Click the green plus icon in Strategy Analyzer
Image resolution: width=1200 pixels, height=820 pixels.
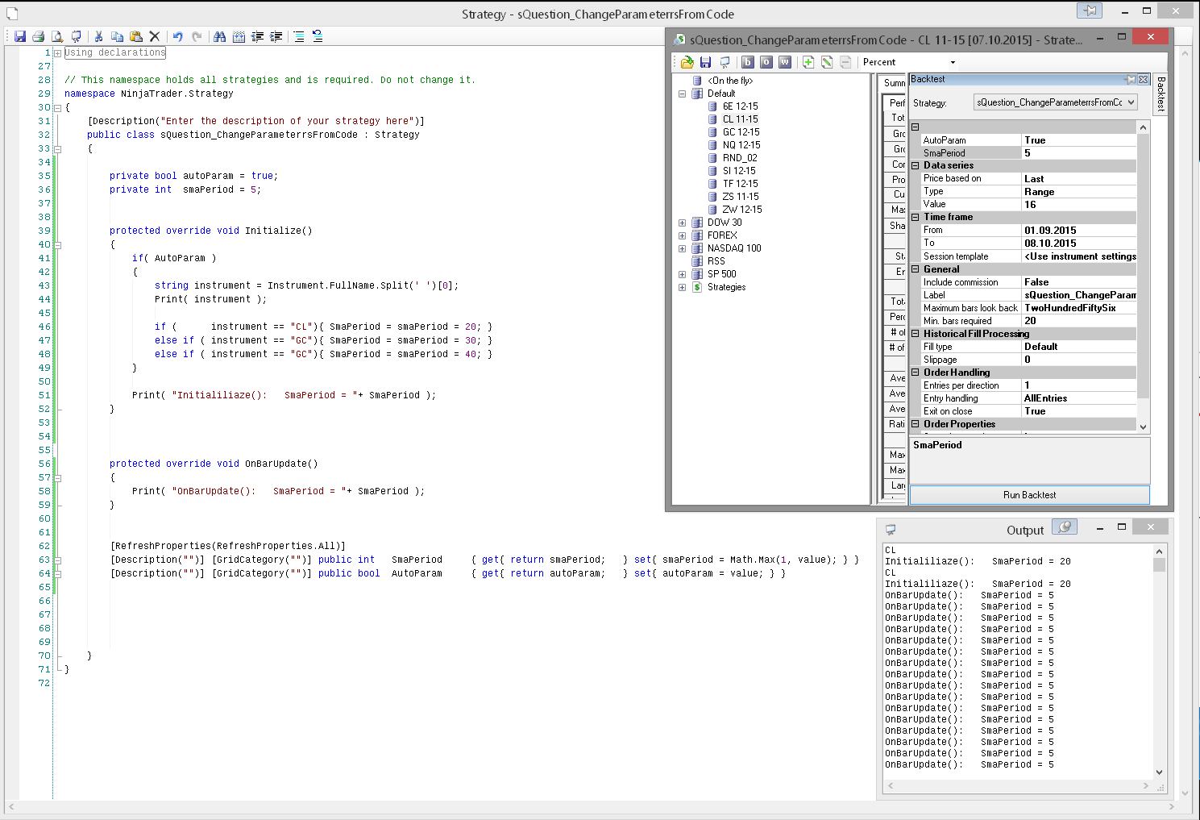tap(808, 62)
